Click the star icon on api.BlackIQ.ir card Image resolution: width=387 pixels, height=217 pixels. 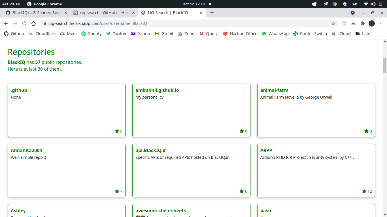click(242, 191)
